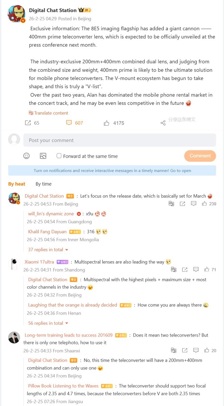Forward the comment with 20 likes
The height and width of the screenshot is (406, 224).
(x=185, y=351)
